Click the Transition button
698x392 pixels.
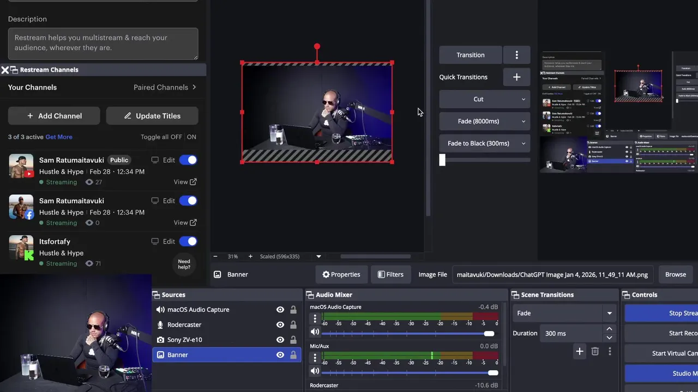[471, 55]
